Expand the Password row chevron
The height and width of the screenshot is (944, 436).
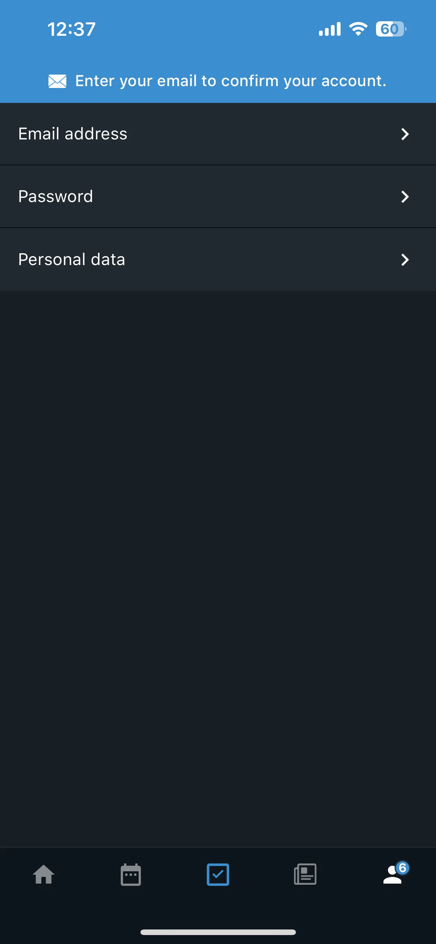pos(405,196)
